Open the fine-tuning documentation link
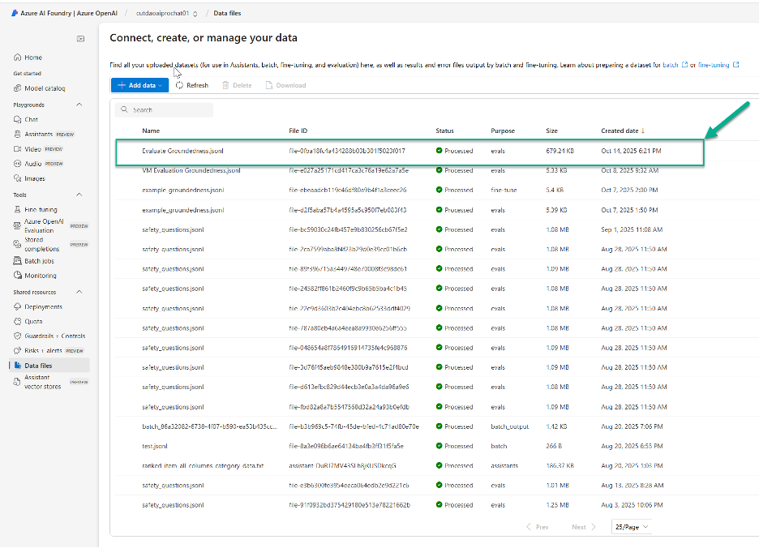 (710, 64)
